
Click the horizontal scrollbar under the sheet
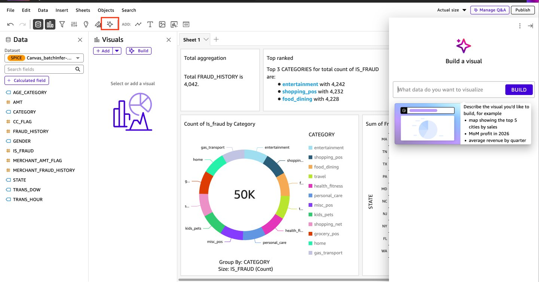(x=283, y=279)
